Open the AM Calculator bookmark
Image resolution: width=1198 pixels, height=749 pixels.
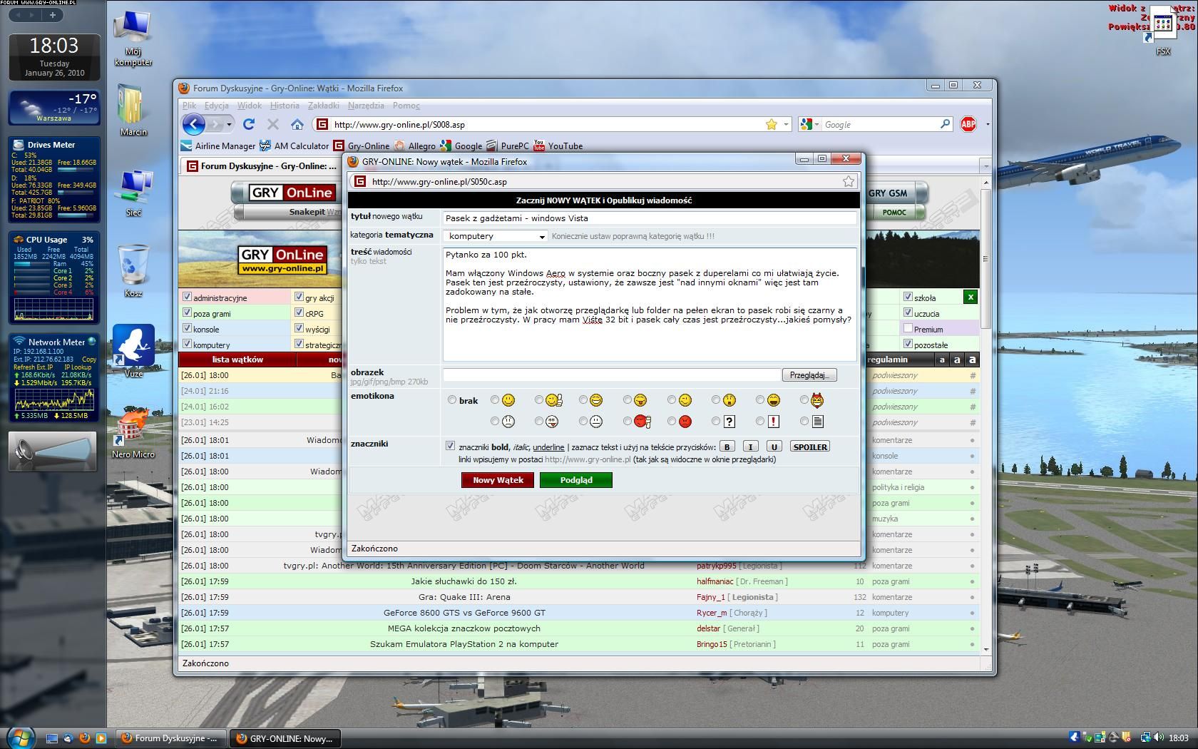(295, 146)
